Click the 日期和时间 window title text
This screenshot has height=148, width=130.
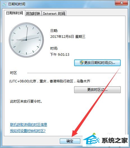(17, 4)
